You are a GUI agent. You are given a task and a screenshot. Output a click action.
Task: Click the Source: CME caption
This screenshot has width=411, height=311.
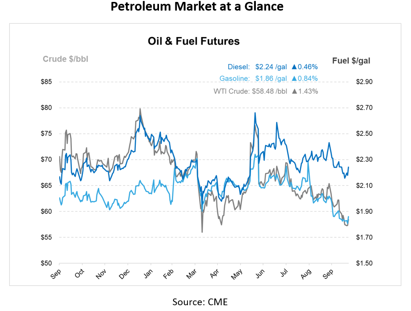click(200, 302)
